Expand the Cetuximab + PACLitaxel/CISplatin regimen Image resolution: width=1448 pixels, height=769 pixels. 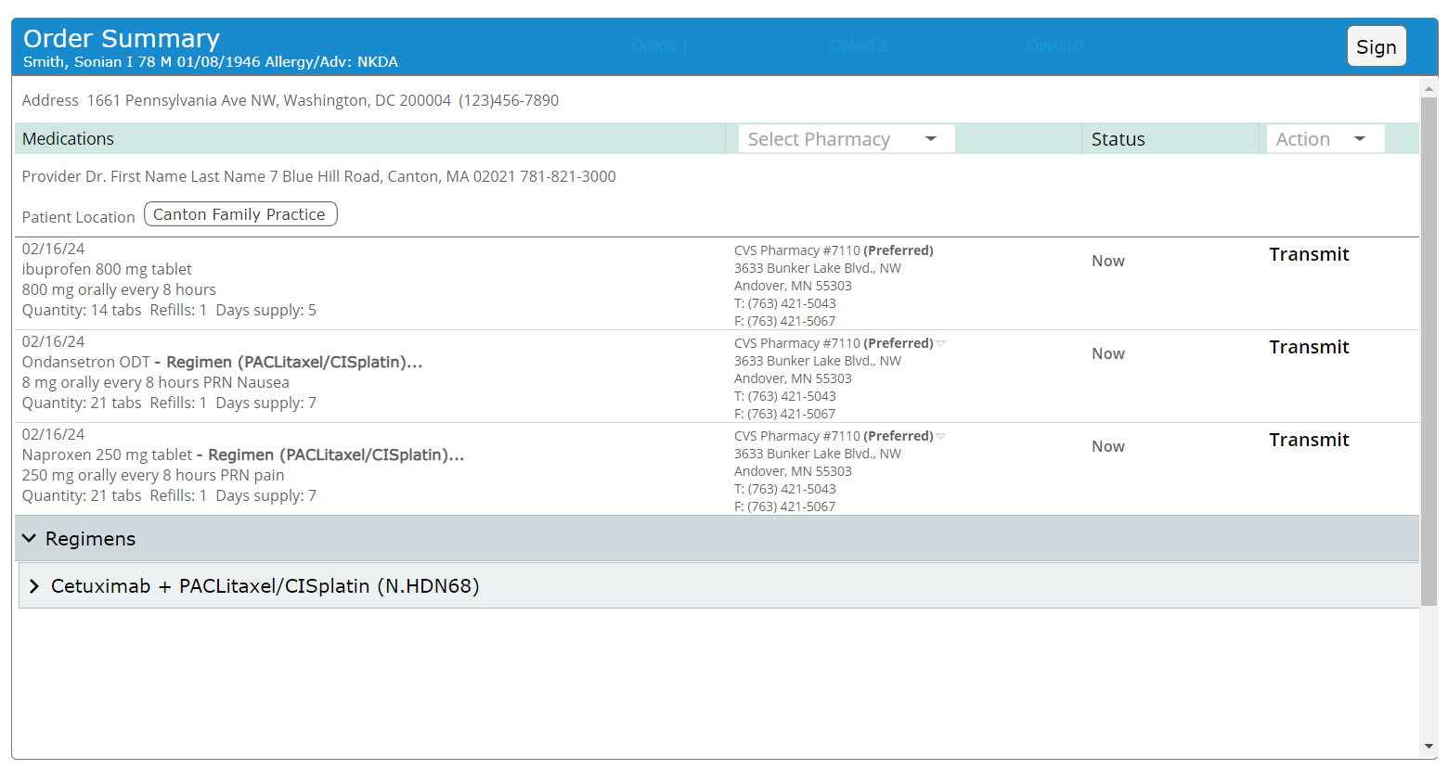tap(34, 585)
